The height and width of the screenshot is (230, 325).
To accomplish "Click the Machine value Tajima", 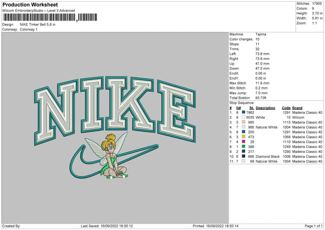I will click(261, 34).
